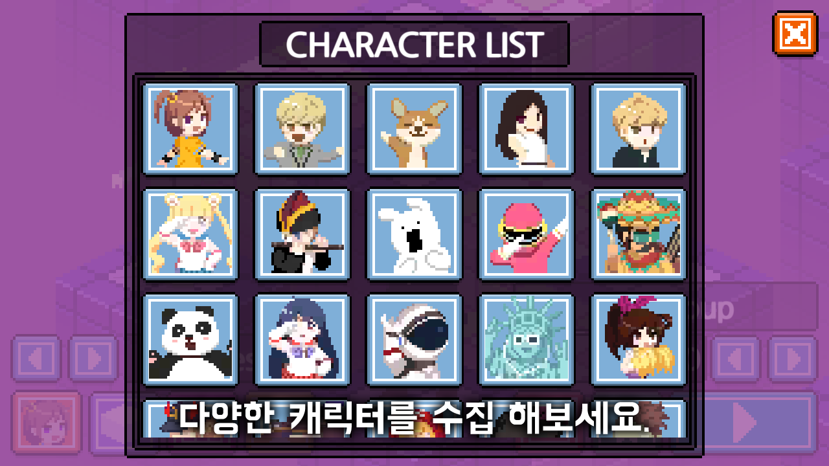Select the white rabbit character
The height and width of the screenshot is (466, 829).
click(414, 234)
